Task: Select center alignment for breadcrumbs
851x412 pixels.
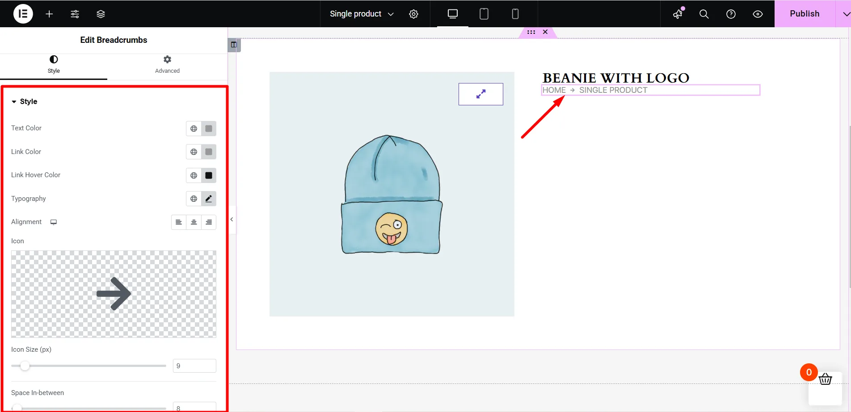Action: (194, 222)
